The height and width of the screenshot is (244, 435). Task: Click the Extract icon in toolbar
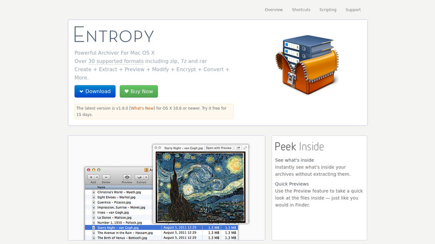pos(139,177)
